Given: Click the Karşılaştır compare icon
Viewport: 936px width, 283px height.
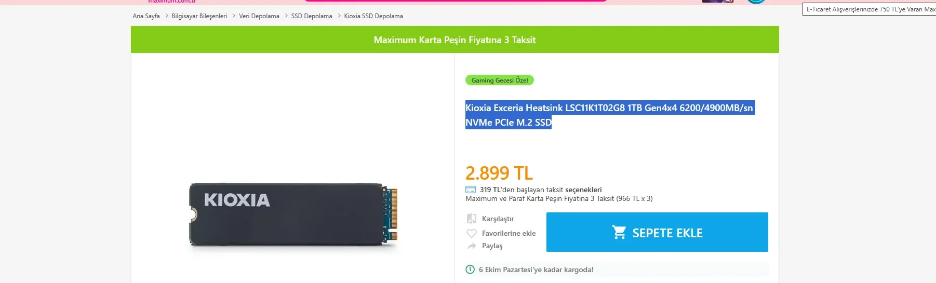Looking at the screenshot, I should [472, 219].
